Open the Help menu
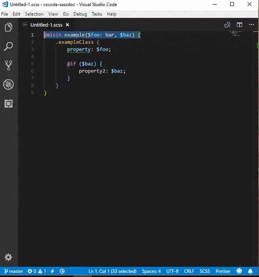 (x=112, y=14)
